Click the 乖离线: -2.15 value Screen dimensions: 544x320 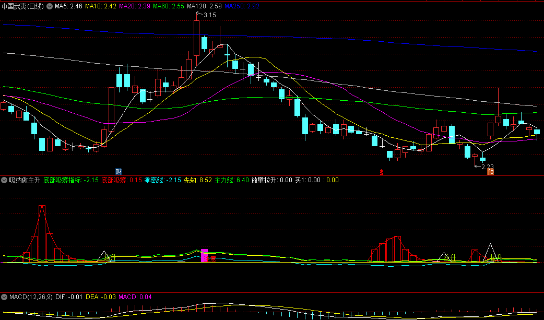pos(163,180)
